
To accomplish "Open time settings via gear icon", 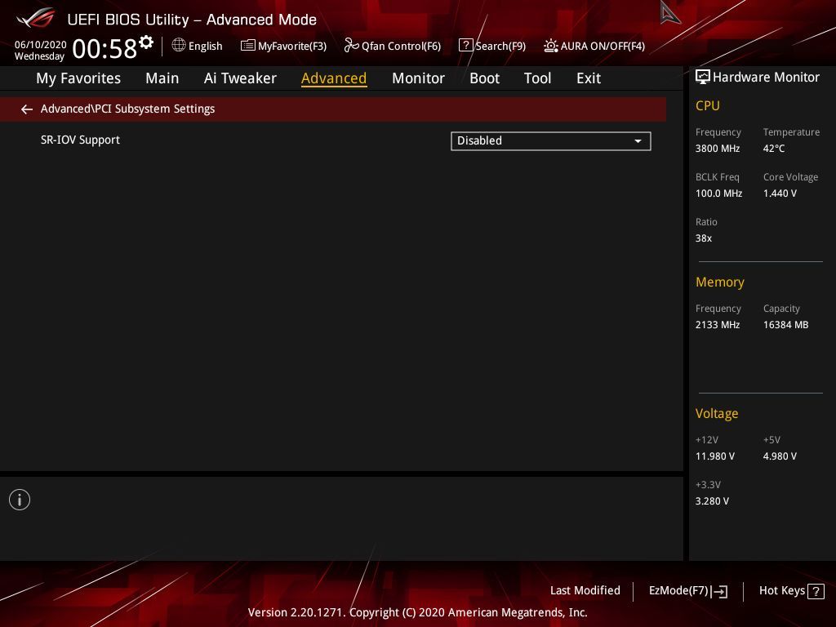I will (x=146, y=42).
